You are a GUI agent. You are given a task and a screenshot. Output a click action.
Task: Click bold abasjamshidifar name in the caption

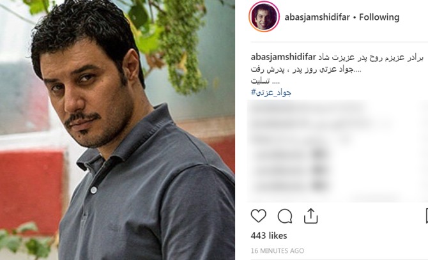point(284,57)
